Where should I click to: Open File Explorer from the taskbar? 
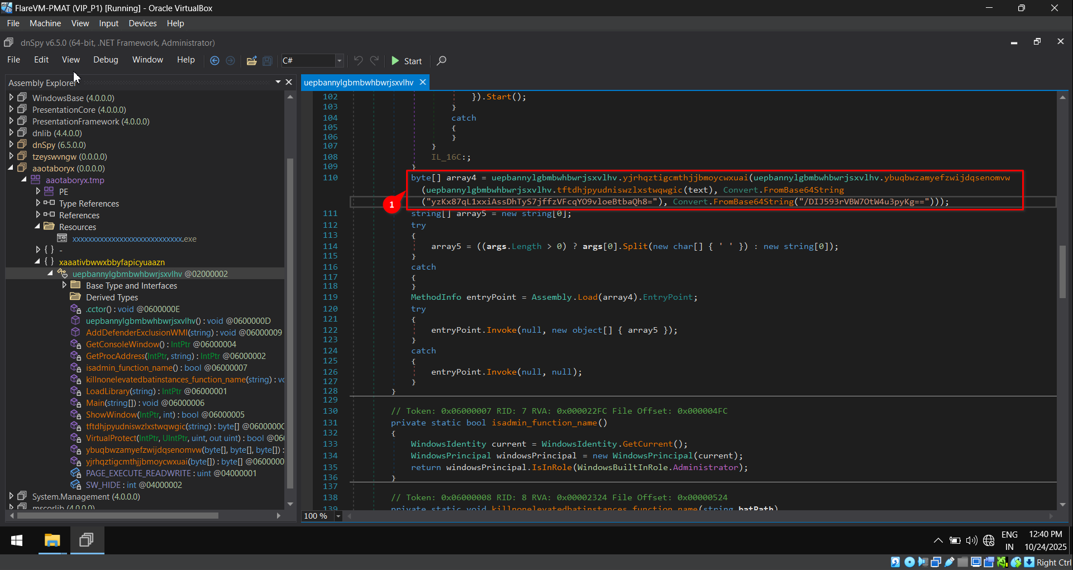tap(53, 540)
